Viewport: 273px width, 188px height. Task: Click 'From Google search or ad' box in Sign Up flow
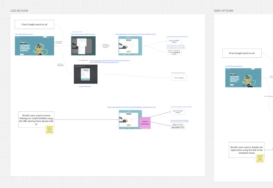tap(241, 53)
